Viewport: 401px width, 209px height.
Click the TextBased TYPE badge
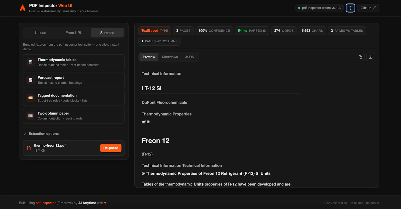point(155,31)
